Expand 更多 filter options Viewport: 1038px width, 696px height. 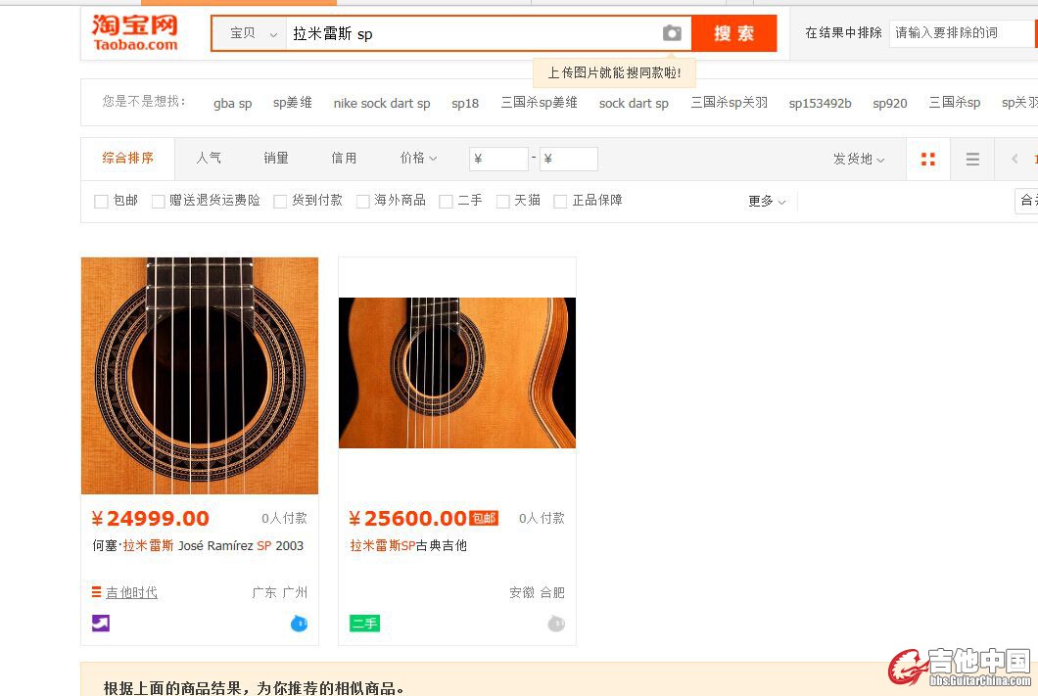pyautogui.click(x=767, y=201)
